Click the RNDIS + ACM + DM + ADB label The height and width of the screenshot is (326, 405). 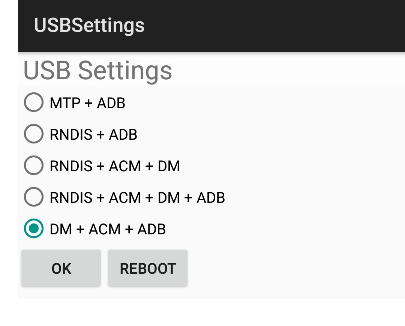(137, 197)
